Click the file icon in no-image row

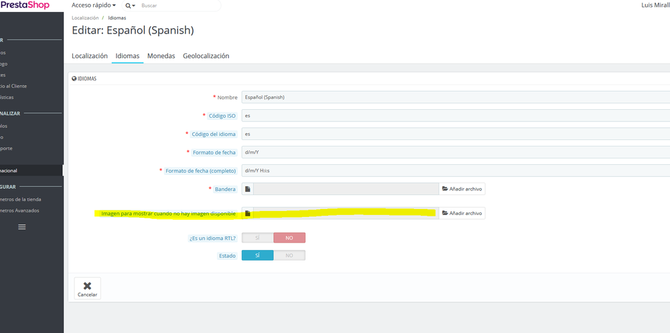pyautogui.click(x=247, y=213)
